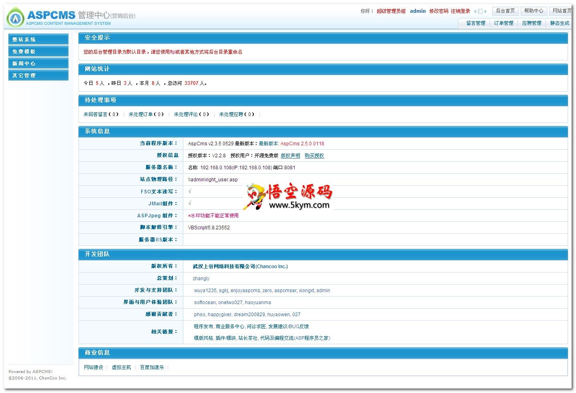Open the 网站建设 commercial link
576x393 pixels.
click(x=94, y=367)
